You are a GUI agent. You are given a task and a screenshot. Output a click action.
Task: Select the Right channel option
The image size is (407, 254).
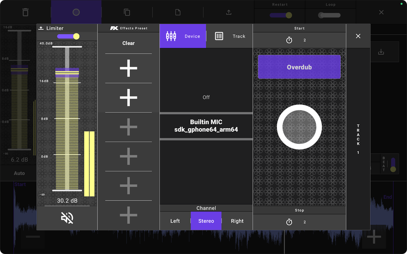coord(237,221)
